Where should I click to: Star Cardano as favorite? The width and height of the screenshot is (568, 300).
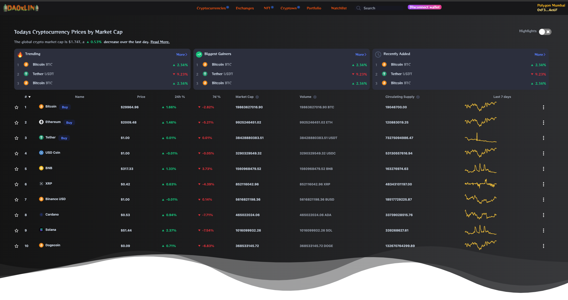tap(16, 215)
